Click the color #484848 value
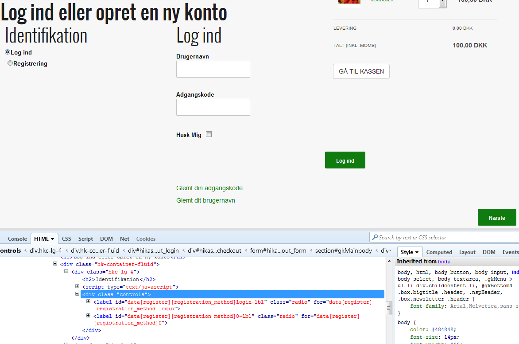 tap(443, 329)
